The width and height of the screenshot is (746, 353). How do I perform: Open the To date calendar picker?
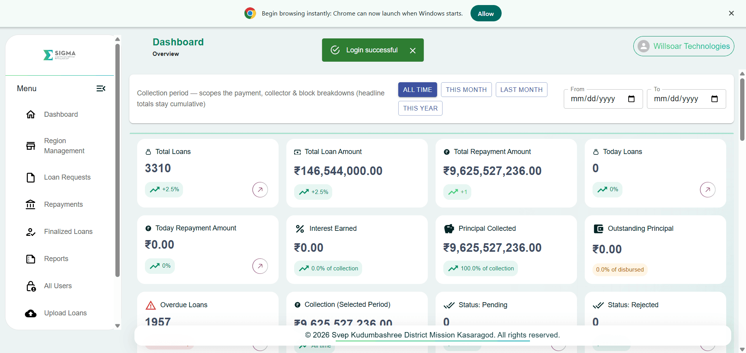point(715,99)
